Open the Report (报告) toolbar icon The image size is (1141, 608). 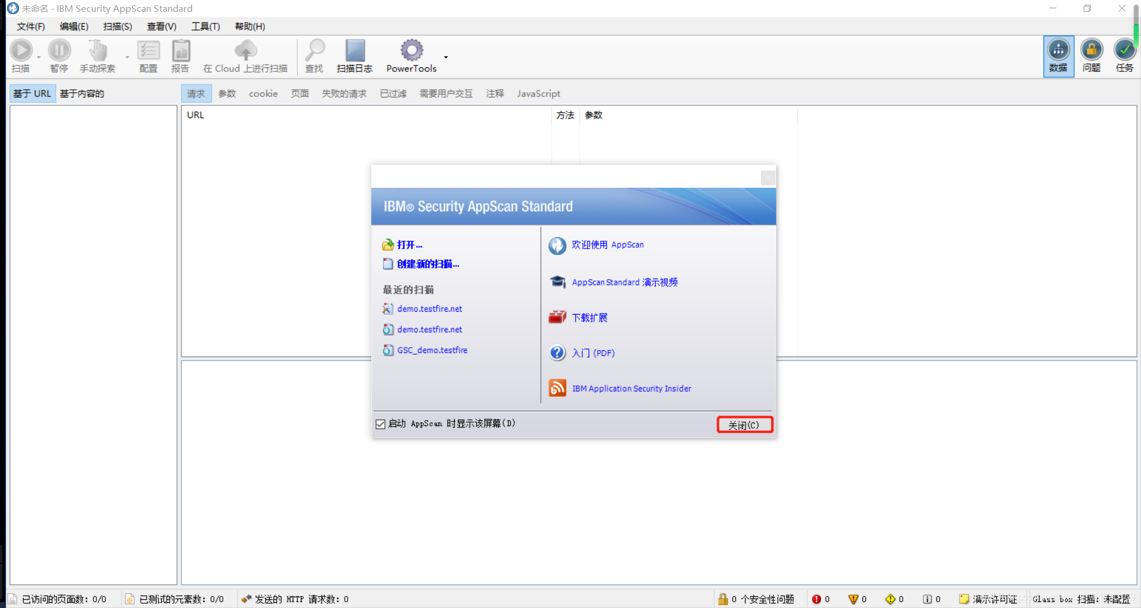click(181, 51)
